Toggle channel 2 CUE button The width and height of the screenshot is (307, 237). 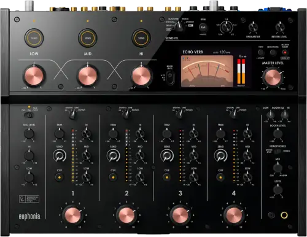pyautogui.click(x=113, y=177)
